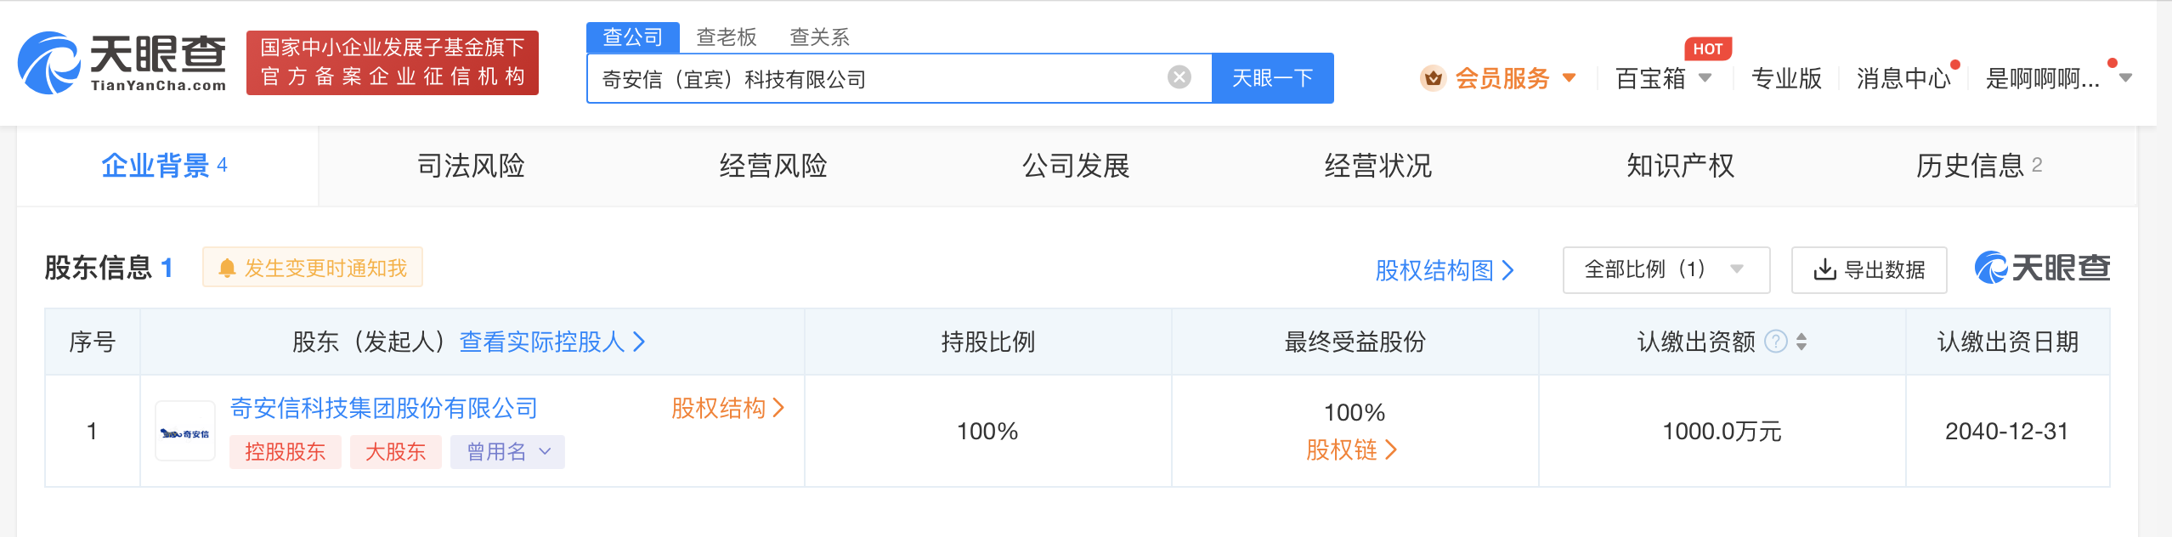Select the 企业背景 tab
This screenshot has height=537, width=2172.
tap(167, 166)
